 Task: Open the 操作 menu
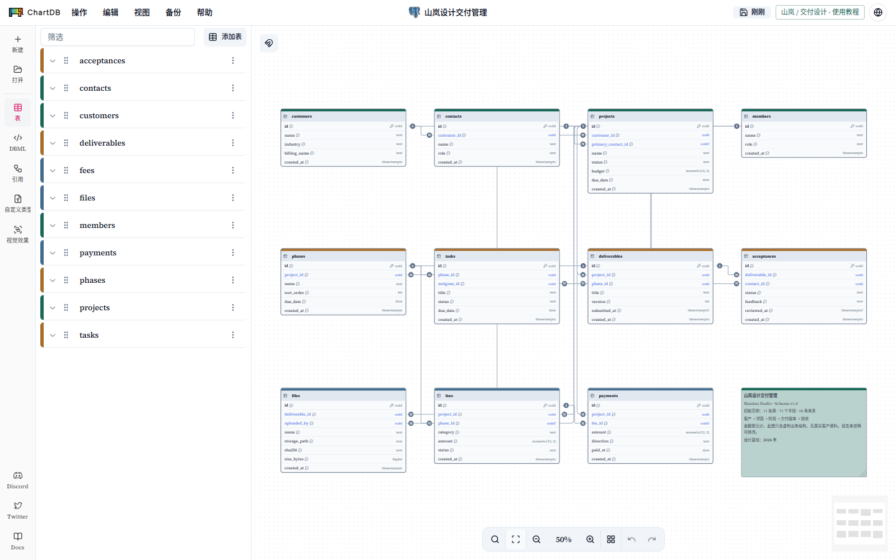pyautogui.click(x=79, y=12)
